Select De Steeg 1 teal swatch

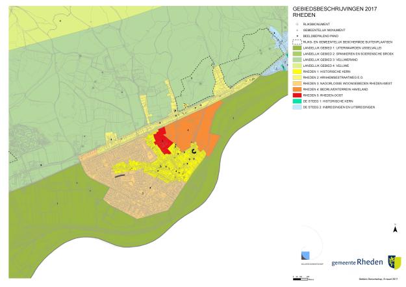[x=296, y=101]
